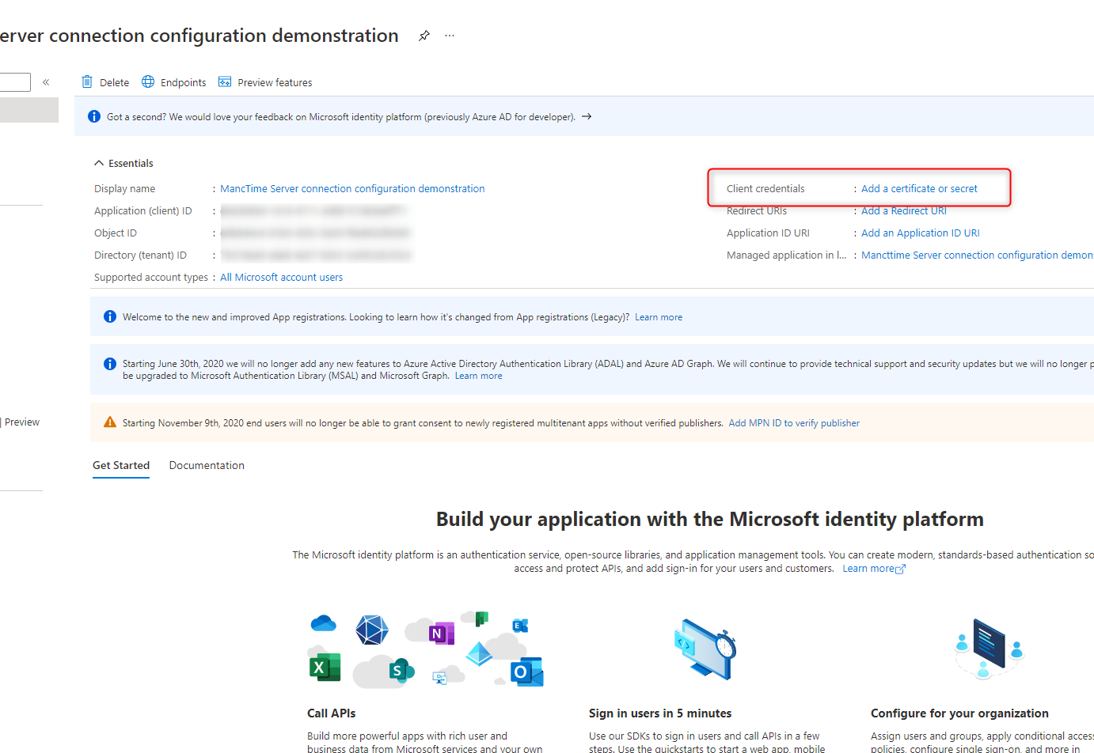
Task: Collapse the sidebar with double chevron
Action: 46,82
